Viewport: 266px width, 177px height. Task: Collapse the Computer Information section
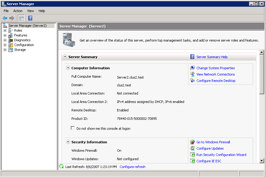click(68, 68)
